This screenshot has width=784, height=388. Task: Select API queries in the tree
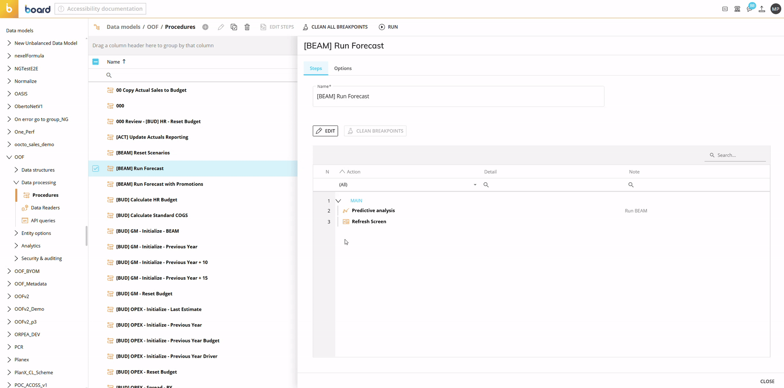click(43, 221)
